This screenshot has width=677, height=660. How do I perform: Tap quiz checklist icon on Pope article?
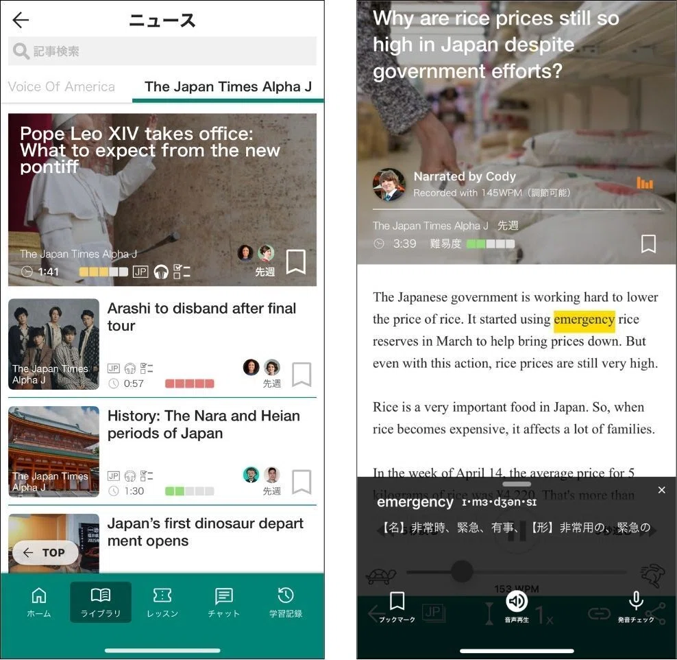(x=182, y=272)
